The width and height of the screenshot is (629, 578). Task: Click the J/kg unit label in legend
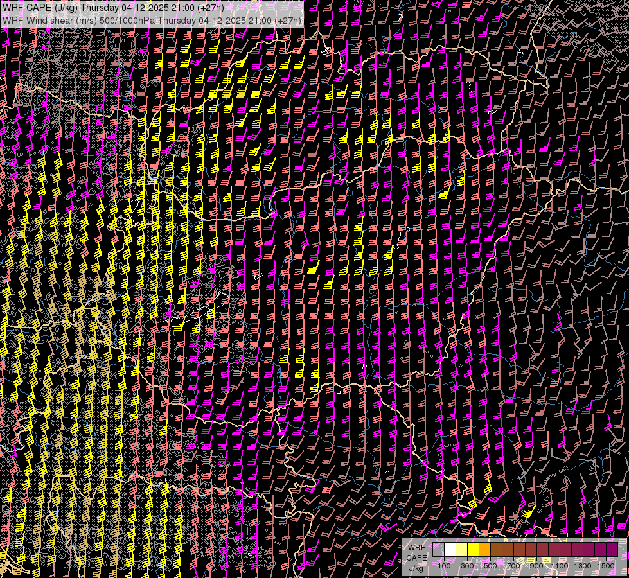pyautogui.click(x=416, y=568)
